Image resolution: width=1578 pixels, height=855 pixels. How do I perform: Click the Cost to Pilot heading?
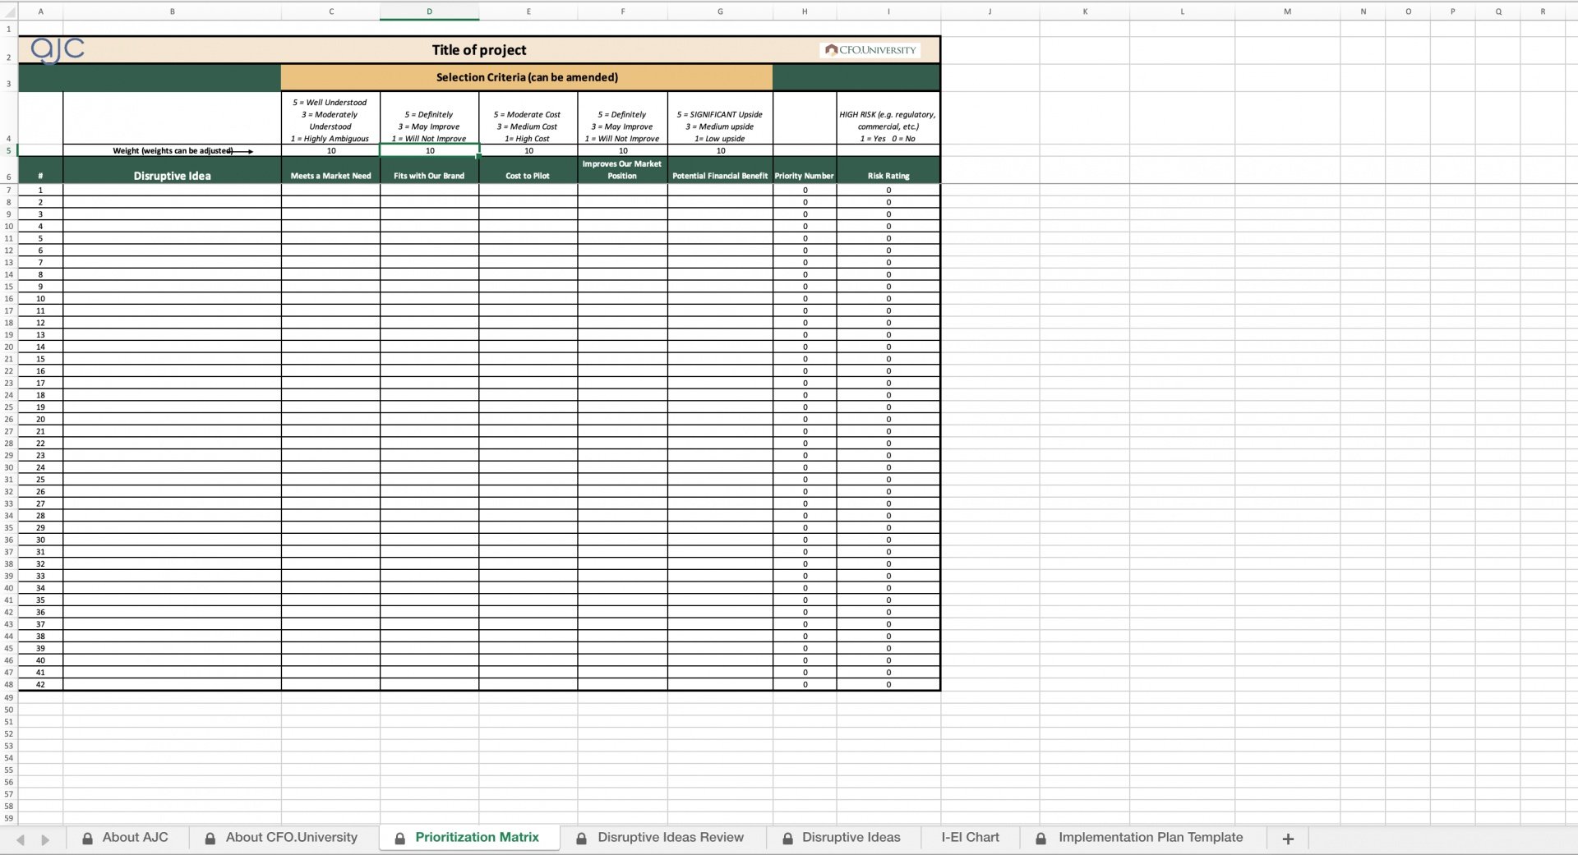[x=528, y=170]
